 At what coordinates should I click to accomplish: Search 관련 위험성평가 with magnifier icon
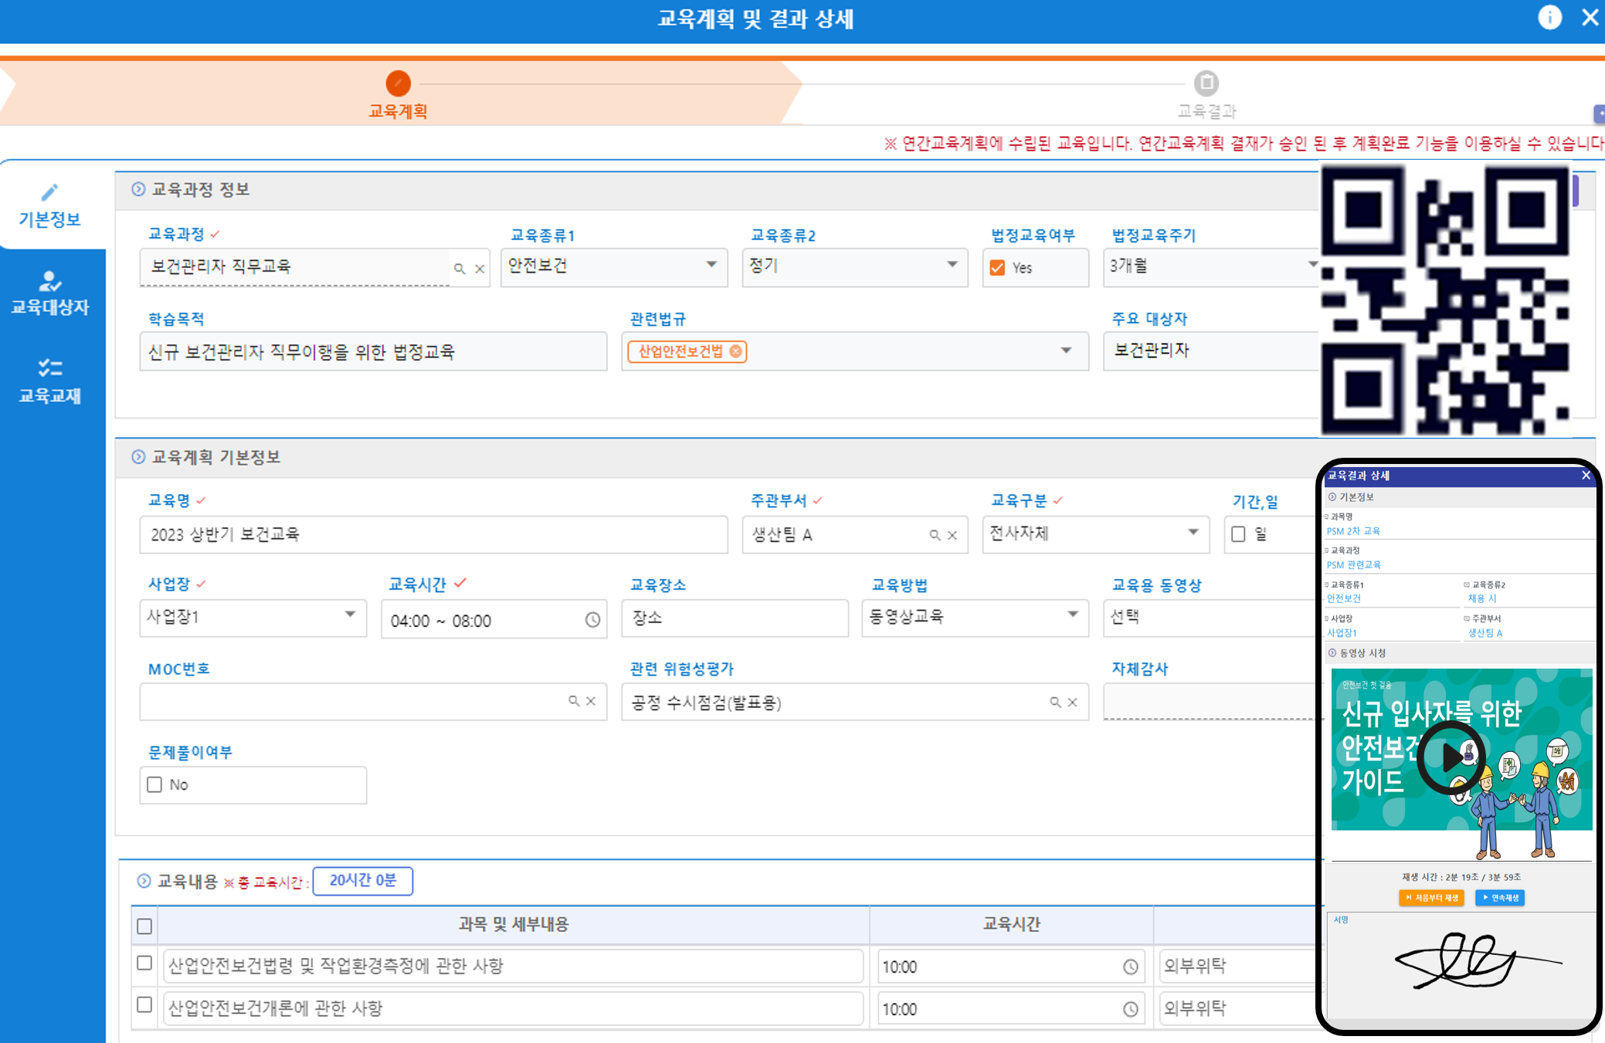point(1055,703)
